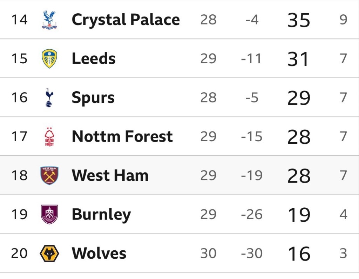This screenshot has height=279, width=359.
Task: Click the Crystal Palace club crest
Action: coord(49,20)
